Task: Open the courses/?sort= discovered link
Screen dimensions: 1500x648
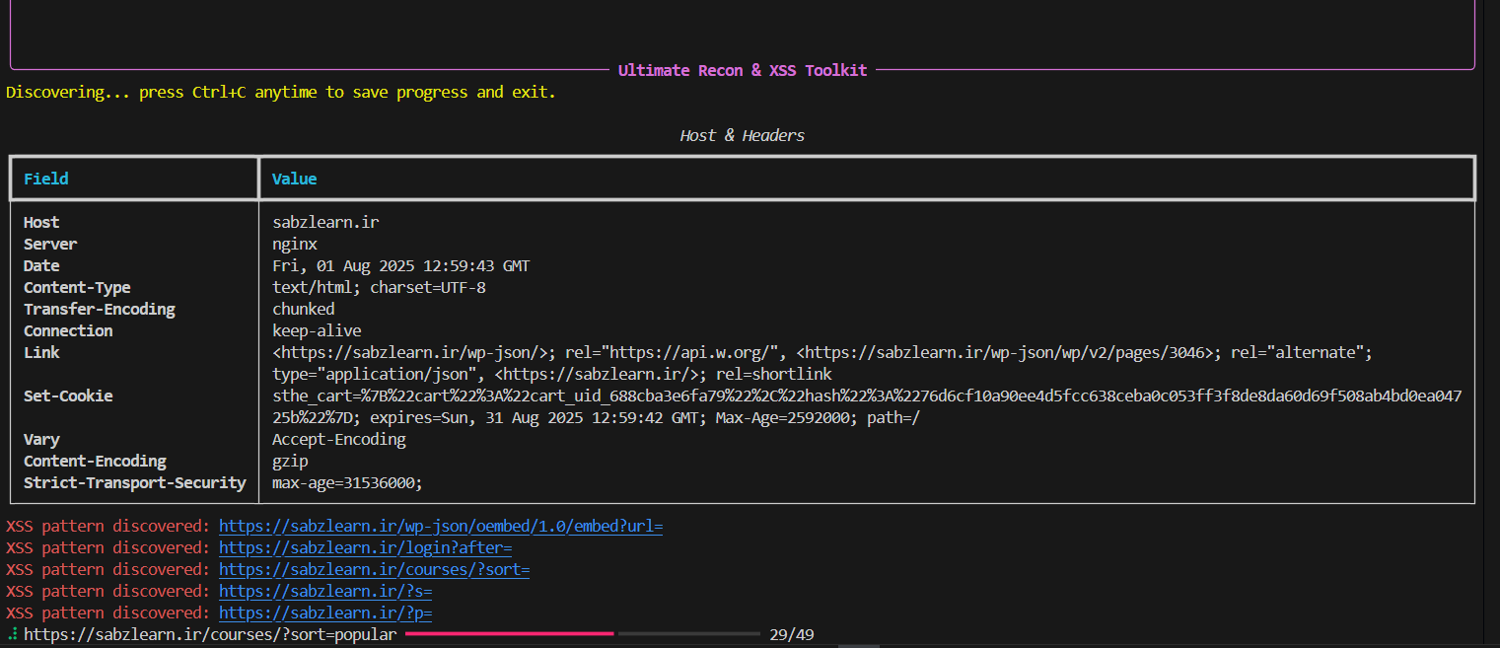Action: (375, 570)
